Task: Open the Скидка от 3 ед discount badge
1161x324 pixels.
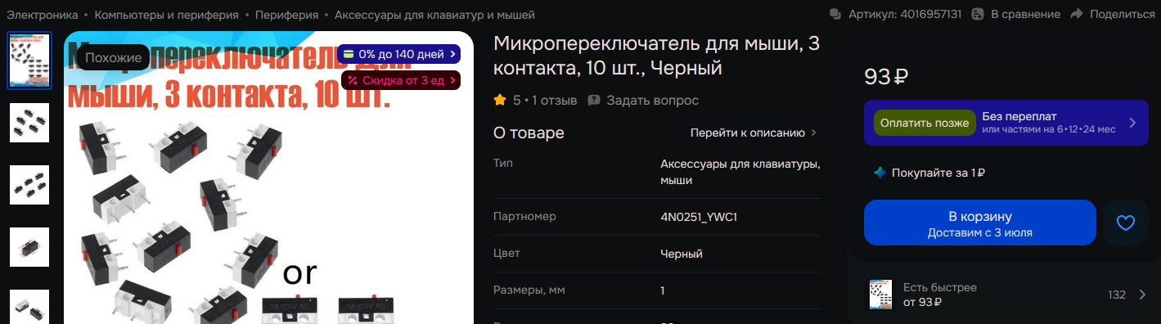Action: pos(401,80)
